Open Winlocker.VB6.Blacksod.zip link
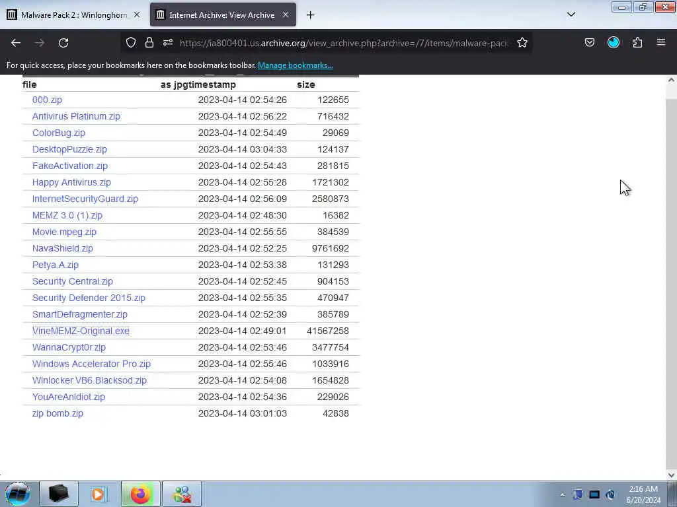 pyautogui.click(x=89, y=381)
